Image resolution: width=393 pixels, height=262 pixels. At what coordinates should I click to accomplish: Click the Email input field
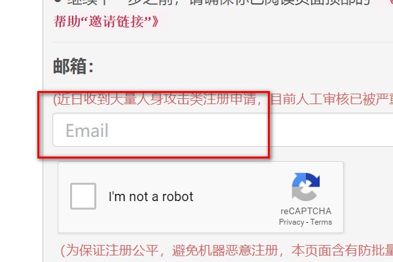(223, 130)
